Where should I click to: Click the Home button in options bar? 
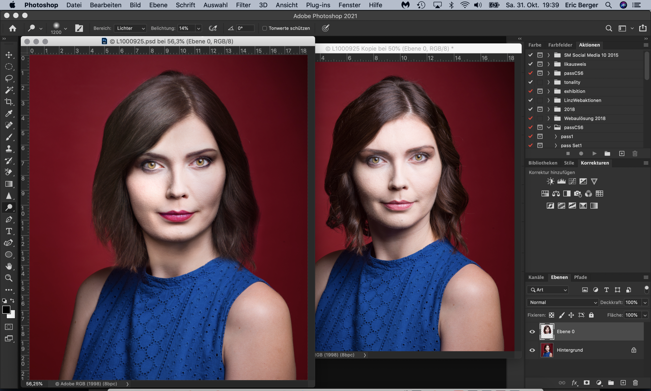click(x=12, y=28)
